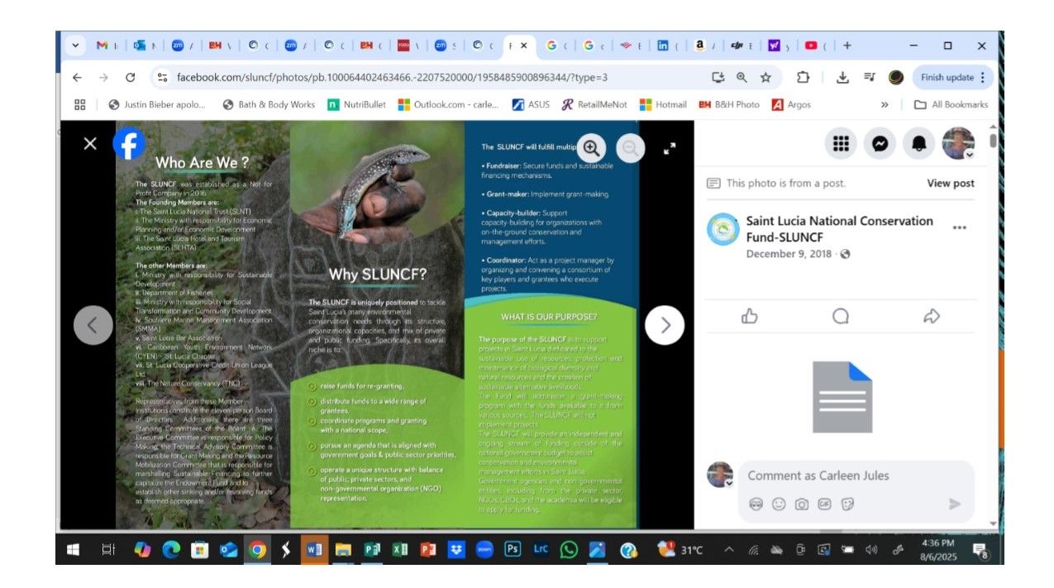Viewport: 1054px width, 588px height.
Task: Click the Finish update button
Action: pyautogui.click(x=953, y=78)
